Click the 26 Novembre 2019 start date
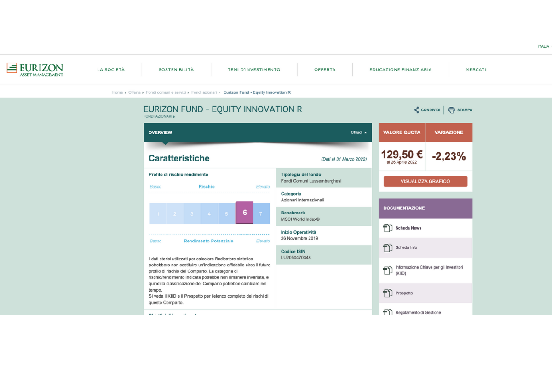 pyautogui.click(x=299, y=238)
